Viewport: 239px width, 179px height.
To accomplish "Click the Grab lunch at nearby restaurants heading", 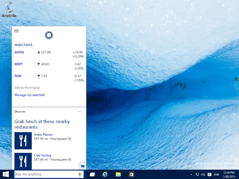I will tap(42, 124).
